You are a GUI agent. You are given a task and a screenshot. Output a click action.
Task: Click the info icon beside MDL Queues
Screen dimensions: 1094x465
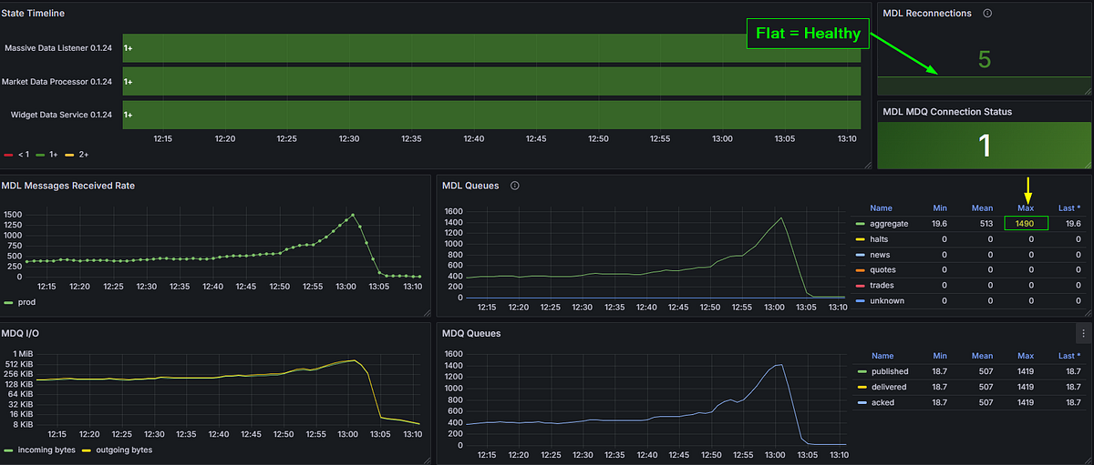click(515, 186)
